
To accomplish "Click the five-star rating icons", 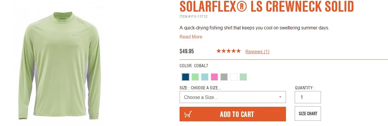I will (228, 51).
